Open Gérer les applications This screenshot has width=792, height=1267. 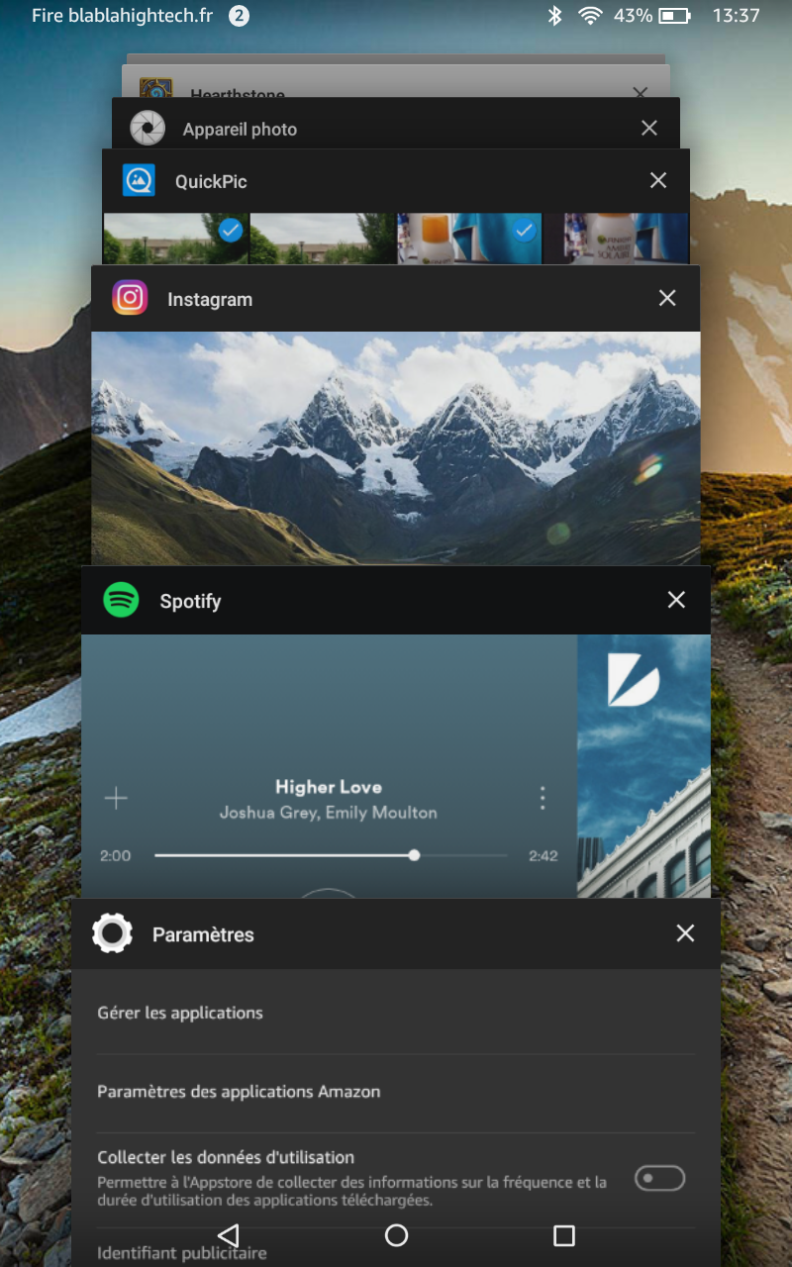coord(180,1013)
